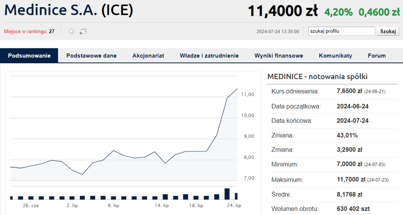Screen dimensions: 403x215
Task: Select Kurs odniesienia value 7,6500 zł
Action: [x=349, y=91]
